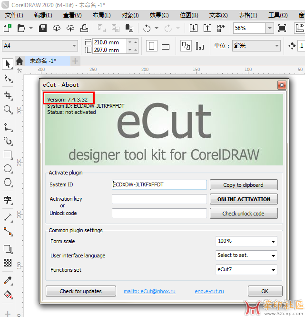Open the 工具(O) menu
This screenshot has height=317, width=305.
point(278,15)
